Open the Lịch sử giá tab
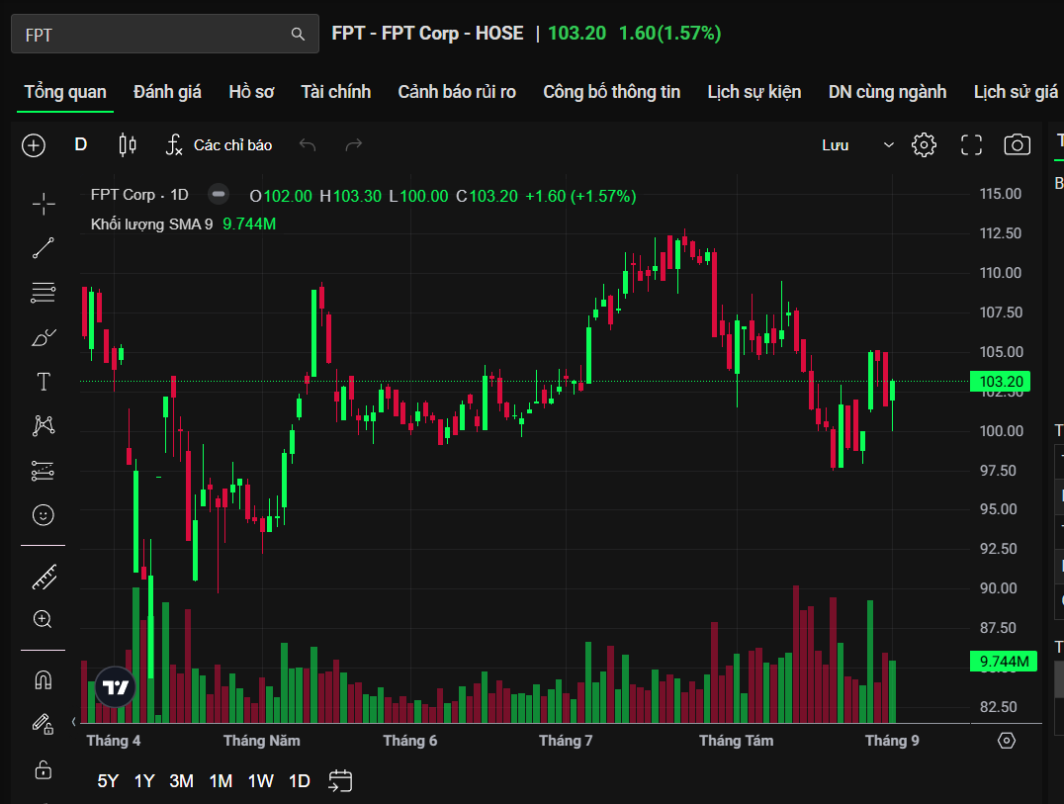 tap(1016, 92)
